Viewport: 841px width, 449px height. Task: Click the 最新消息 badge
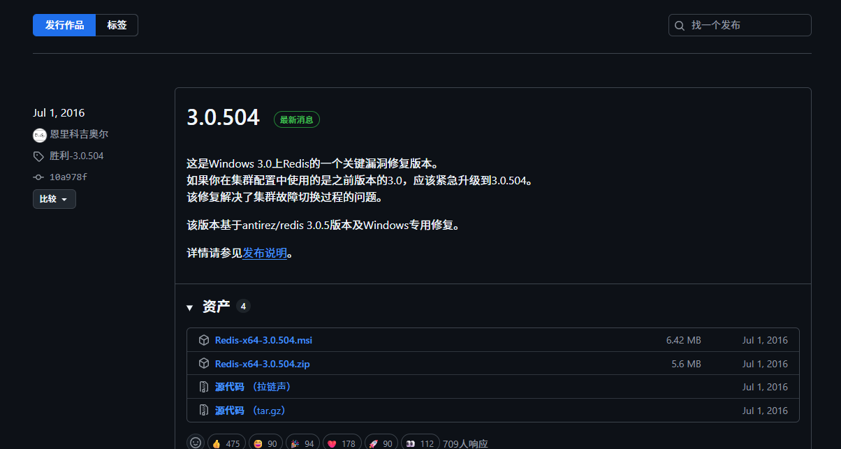tap(296, 119)
